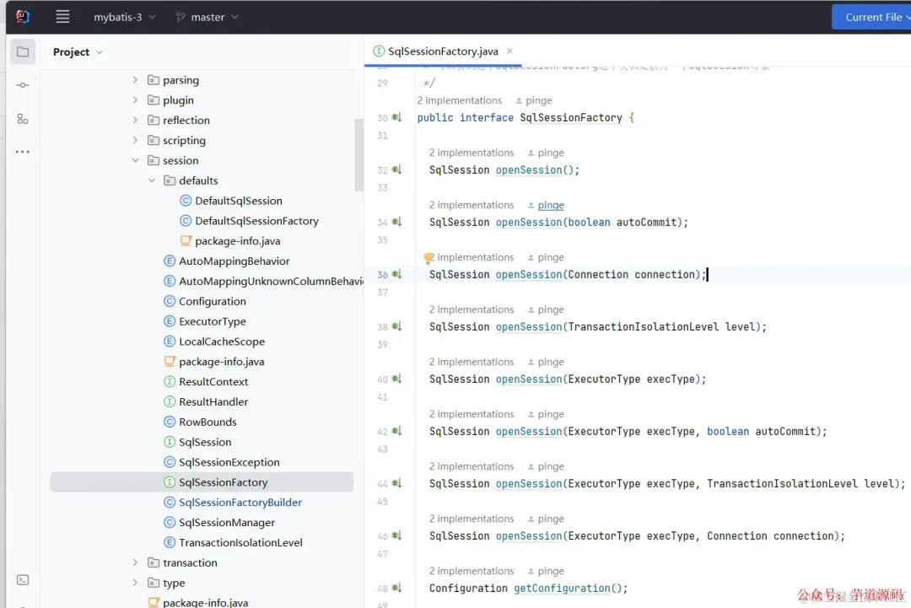
Task: Select the SqlSessionFactory.java editor tab
Action: coord(443,51)
